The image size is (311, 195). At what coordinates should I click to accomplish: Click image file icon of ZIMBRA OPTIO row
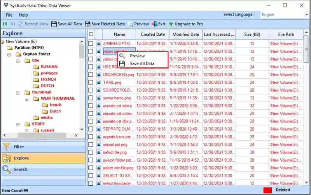99,43
